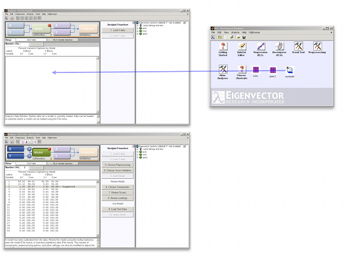Click 6. Choose Components flowchart button
The height and width of the screenshot is (258, 344).
[118, 187]
